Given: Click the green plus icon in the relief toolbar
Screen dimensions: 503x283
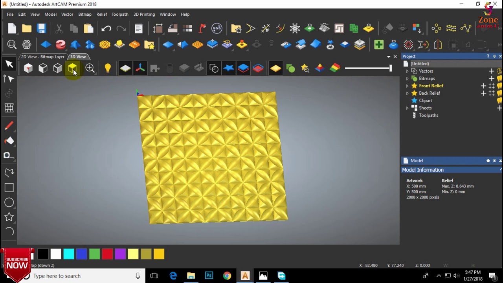Looking at the screenshot, I should click(x=379, y=44).
